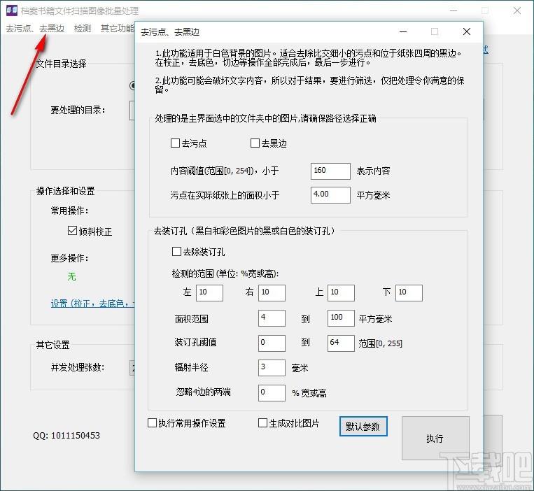
Task: Edit the 左 detection range field
Action: tap(209, 293)
